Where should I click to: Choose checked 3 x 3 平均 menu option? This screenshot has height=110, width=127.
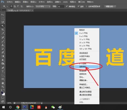[87, 33]
